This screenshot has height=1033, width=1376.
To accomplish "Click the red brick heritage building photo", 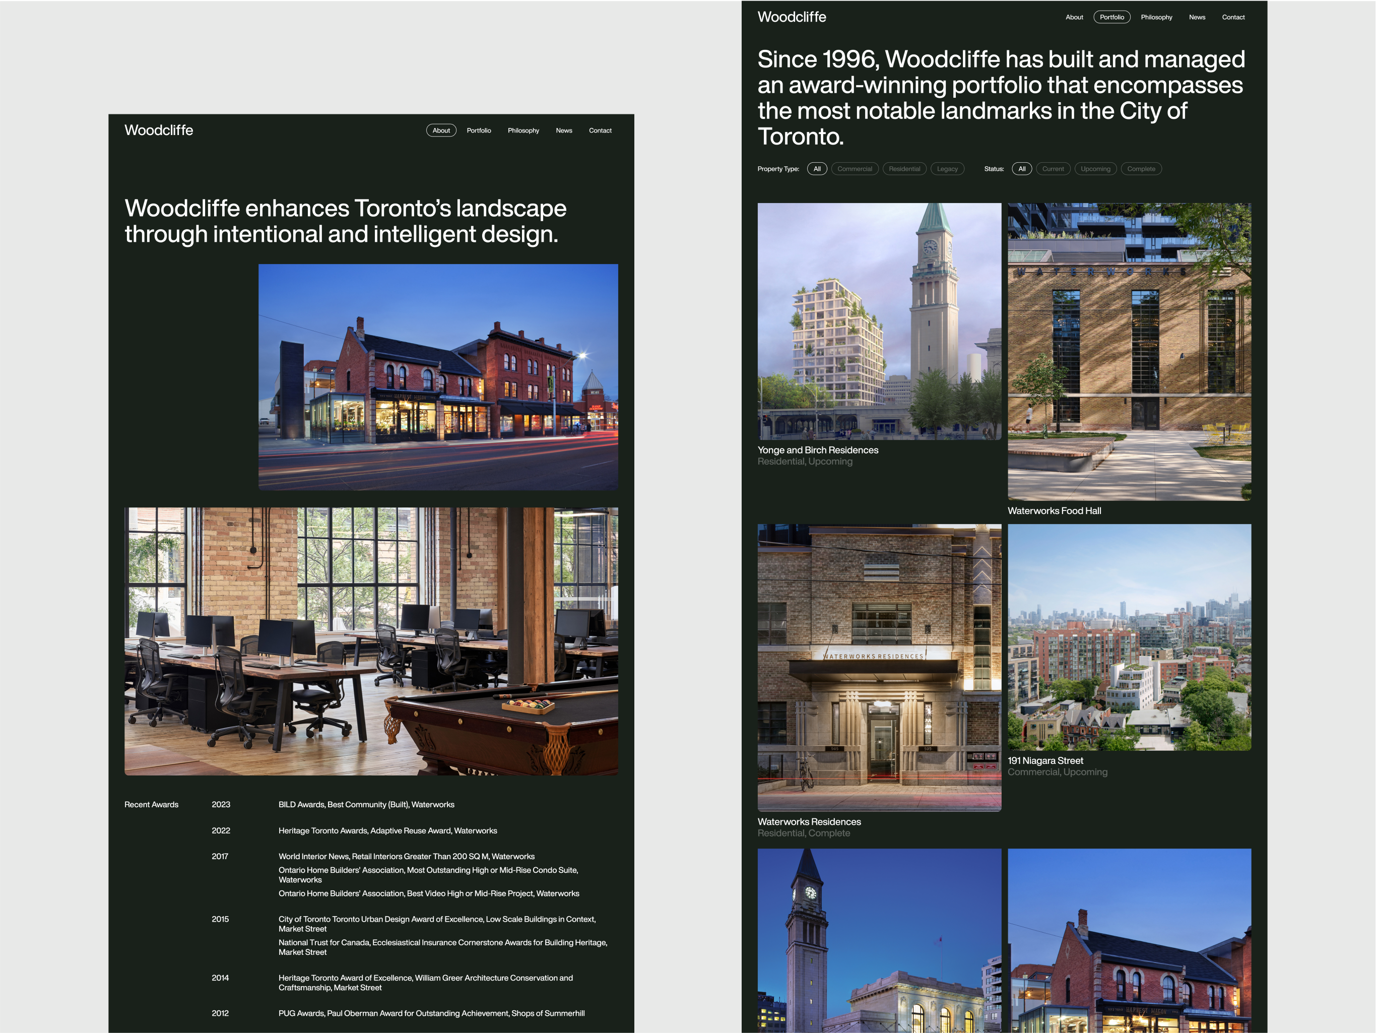I will [438, 377].
